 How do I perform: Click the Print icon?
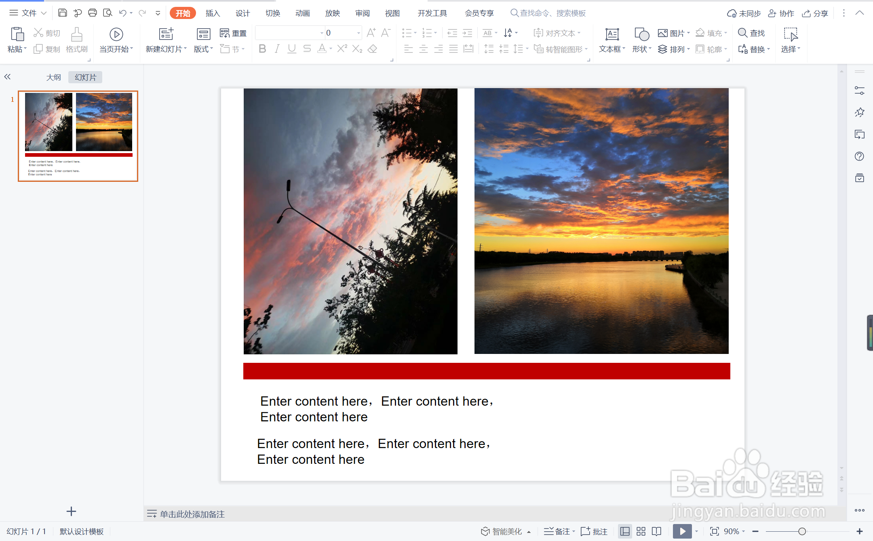pos(93,13)
